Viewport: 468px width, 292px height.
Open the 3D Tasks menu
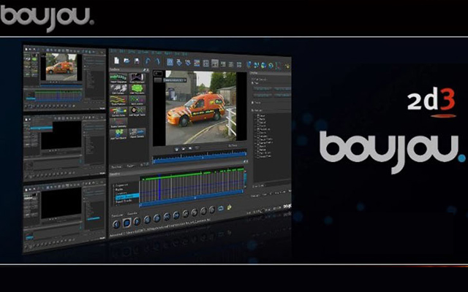(158, 53)
